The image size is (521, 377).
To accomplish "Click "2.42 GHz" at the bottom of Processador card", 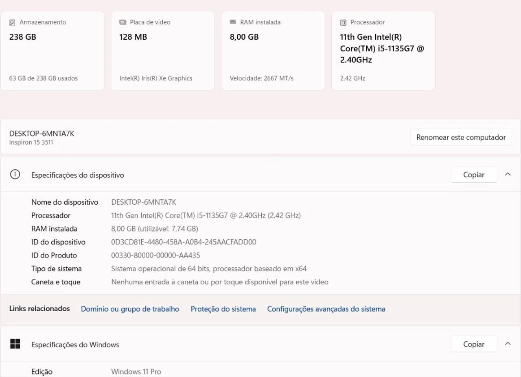I will click(x=352, y=78).
